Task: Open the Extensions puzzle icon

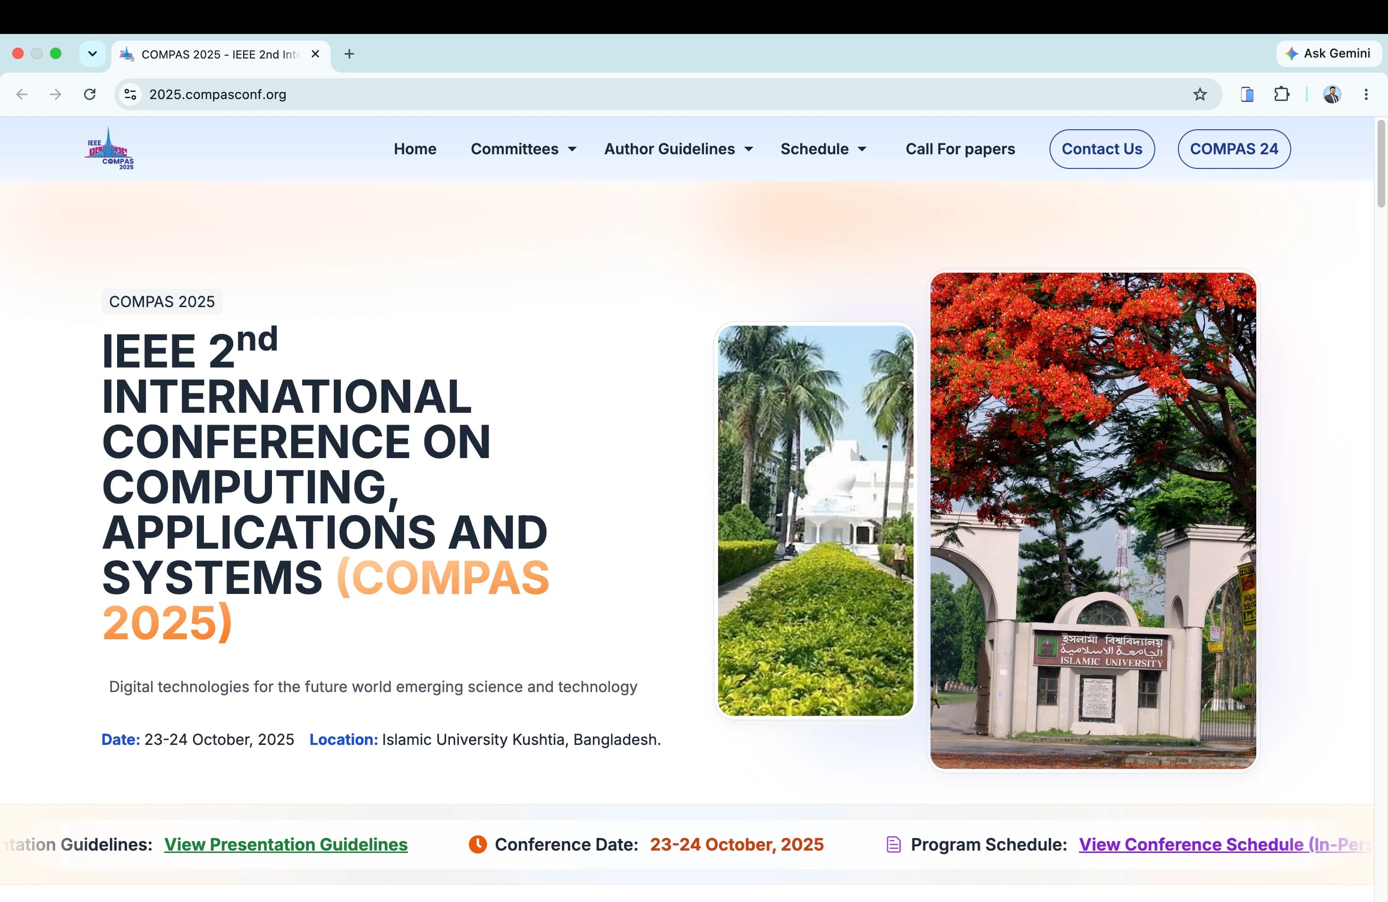Action: tap(1281, 94)
